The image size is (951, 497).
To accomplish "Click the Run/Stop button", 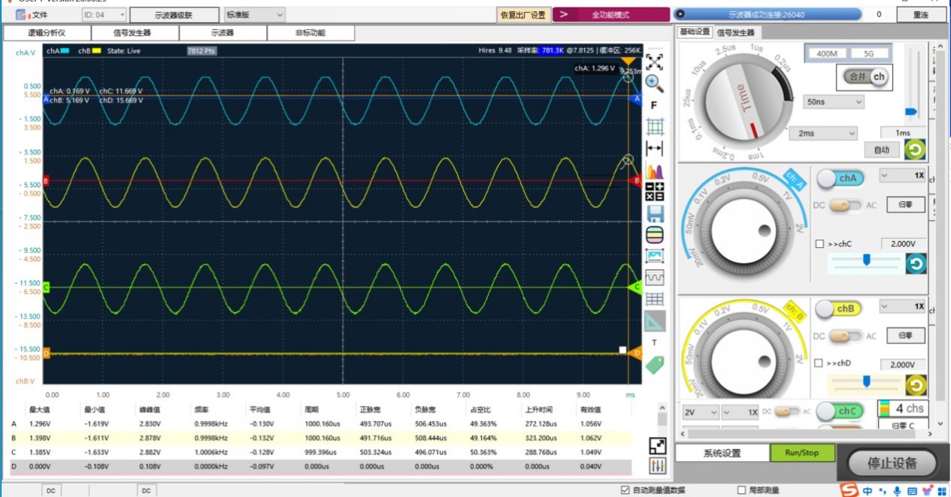I will 802,453.
